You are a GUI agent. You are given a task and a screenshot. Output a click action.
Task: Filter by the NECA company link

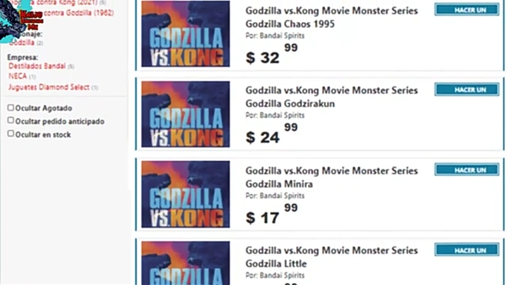click(x=17, y=77)
